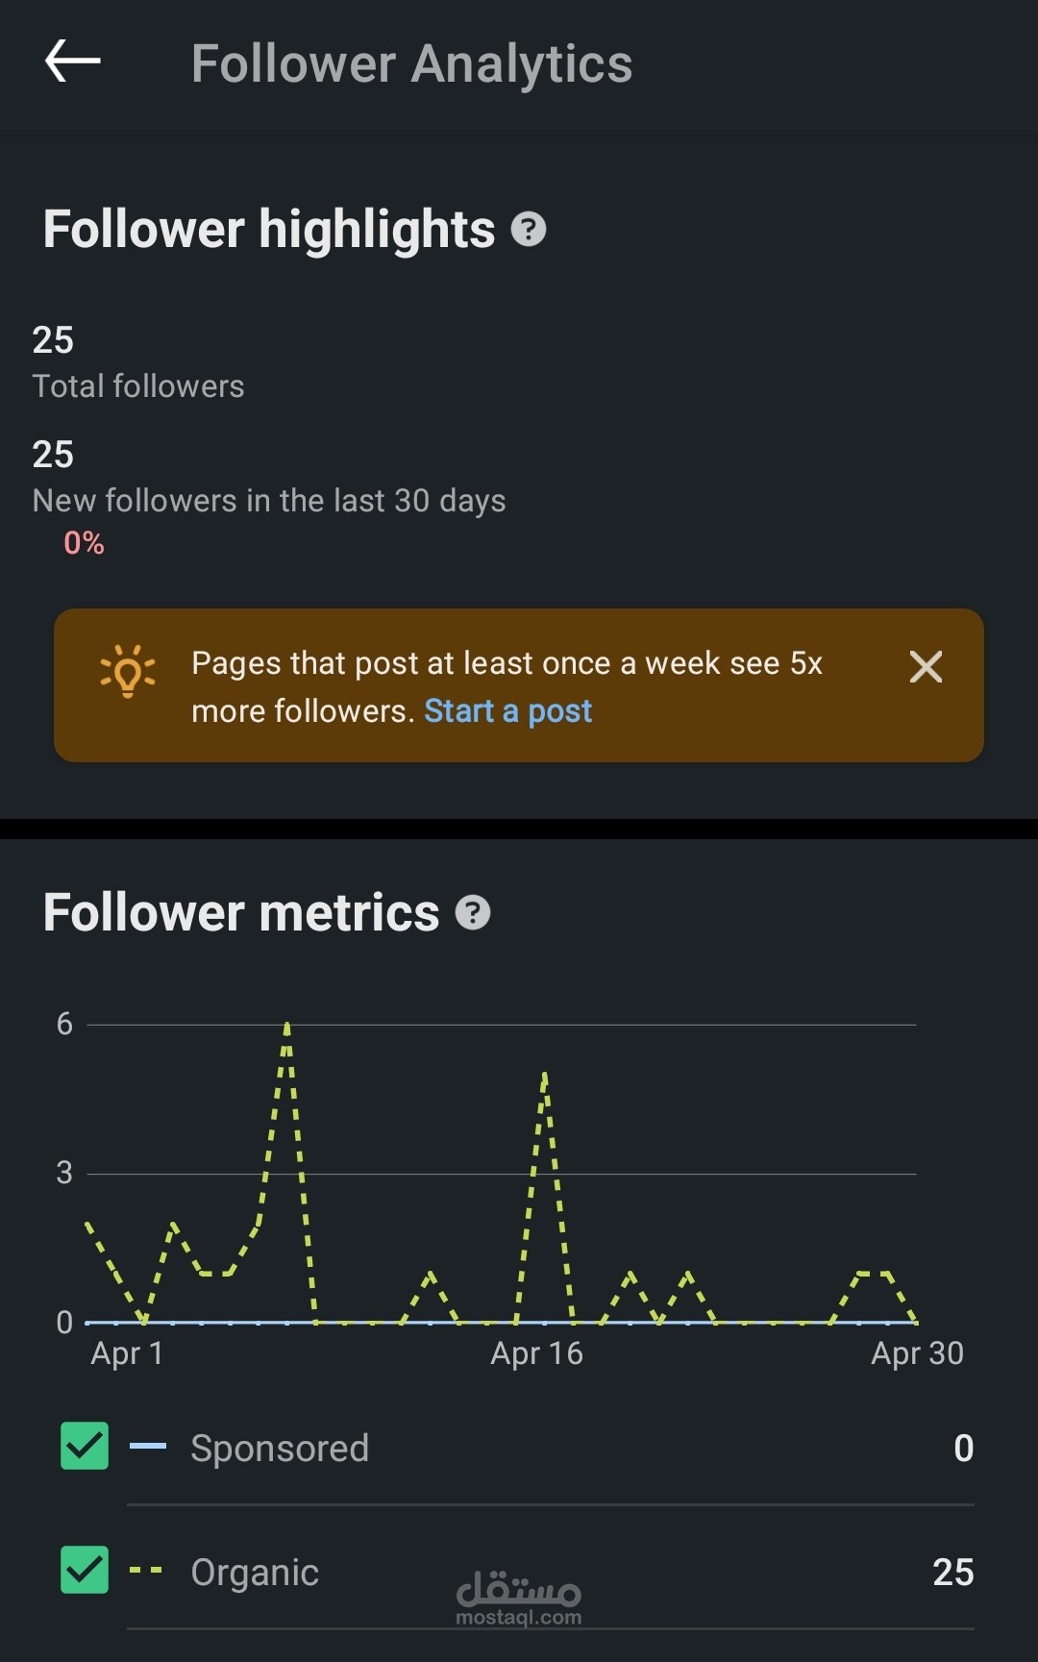Tap the Sponsored row label
1038x1662 pixels.
280,1449
